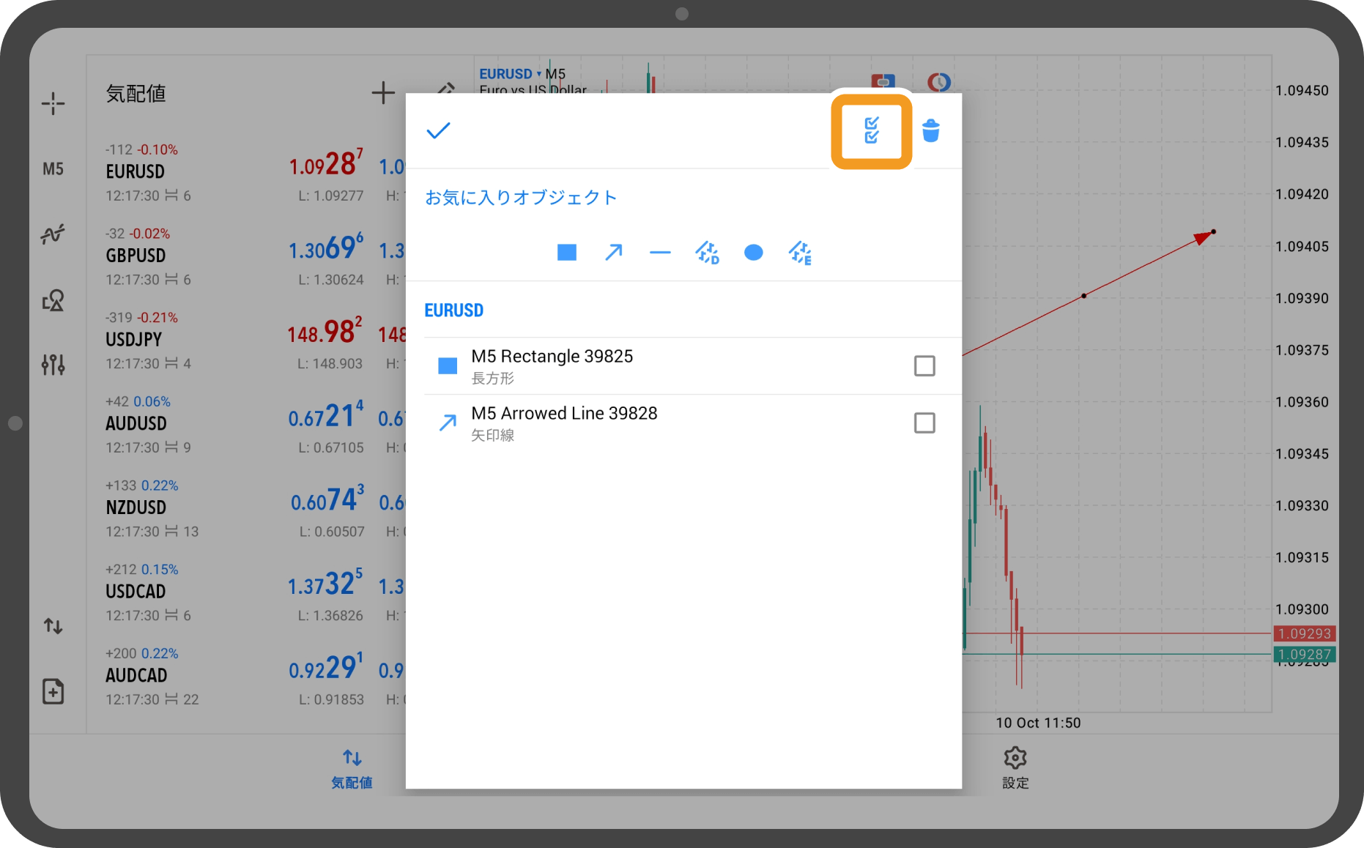Tap the new order document icon
1364x848 pixels.
click(53, 691)
